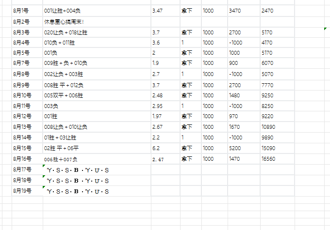Select the Y·S·S·B·Y·U·S cell in the 8月19号 row
The width and height of the screenshot is (330, 230).
tap(79, 191)
